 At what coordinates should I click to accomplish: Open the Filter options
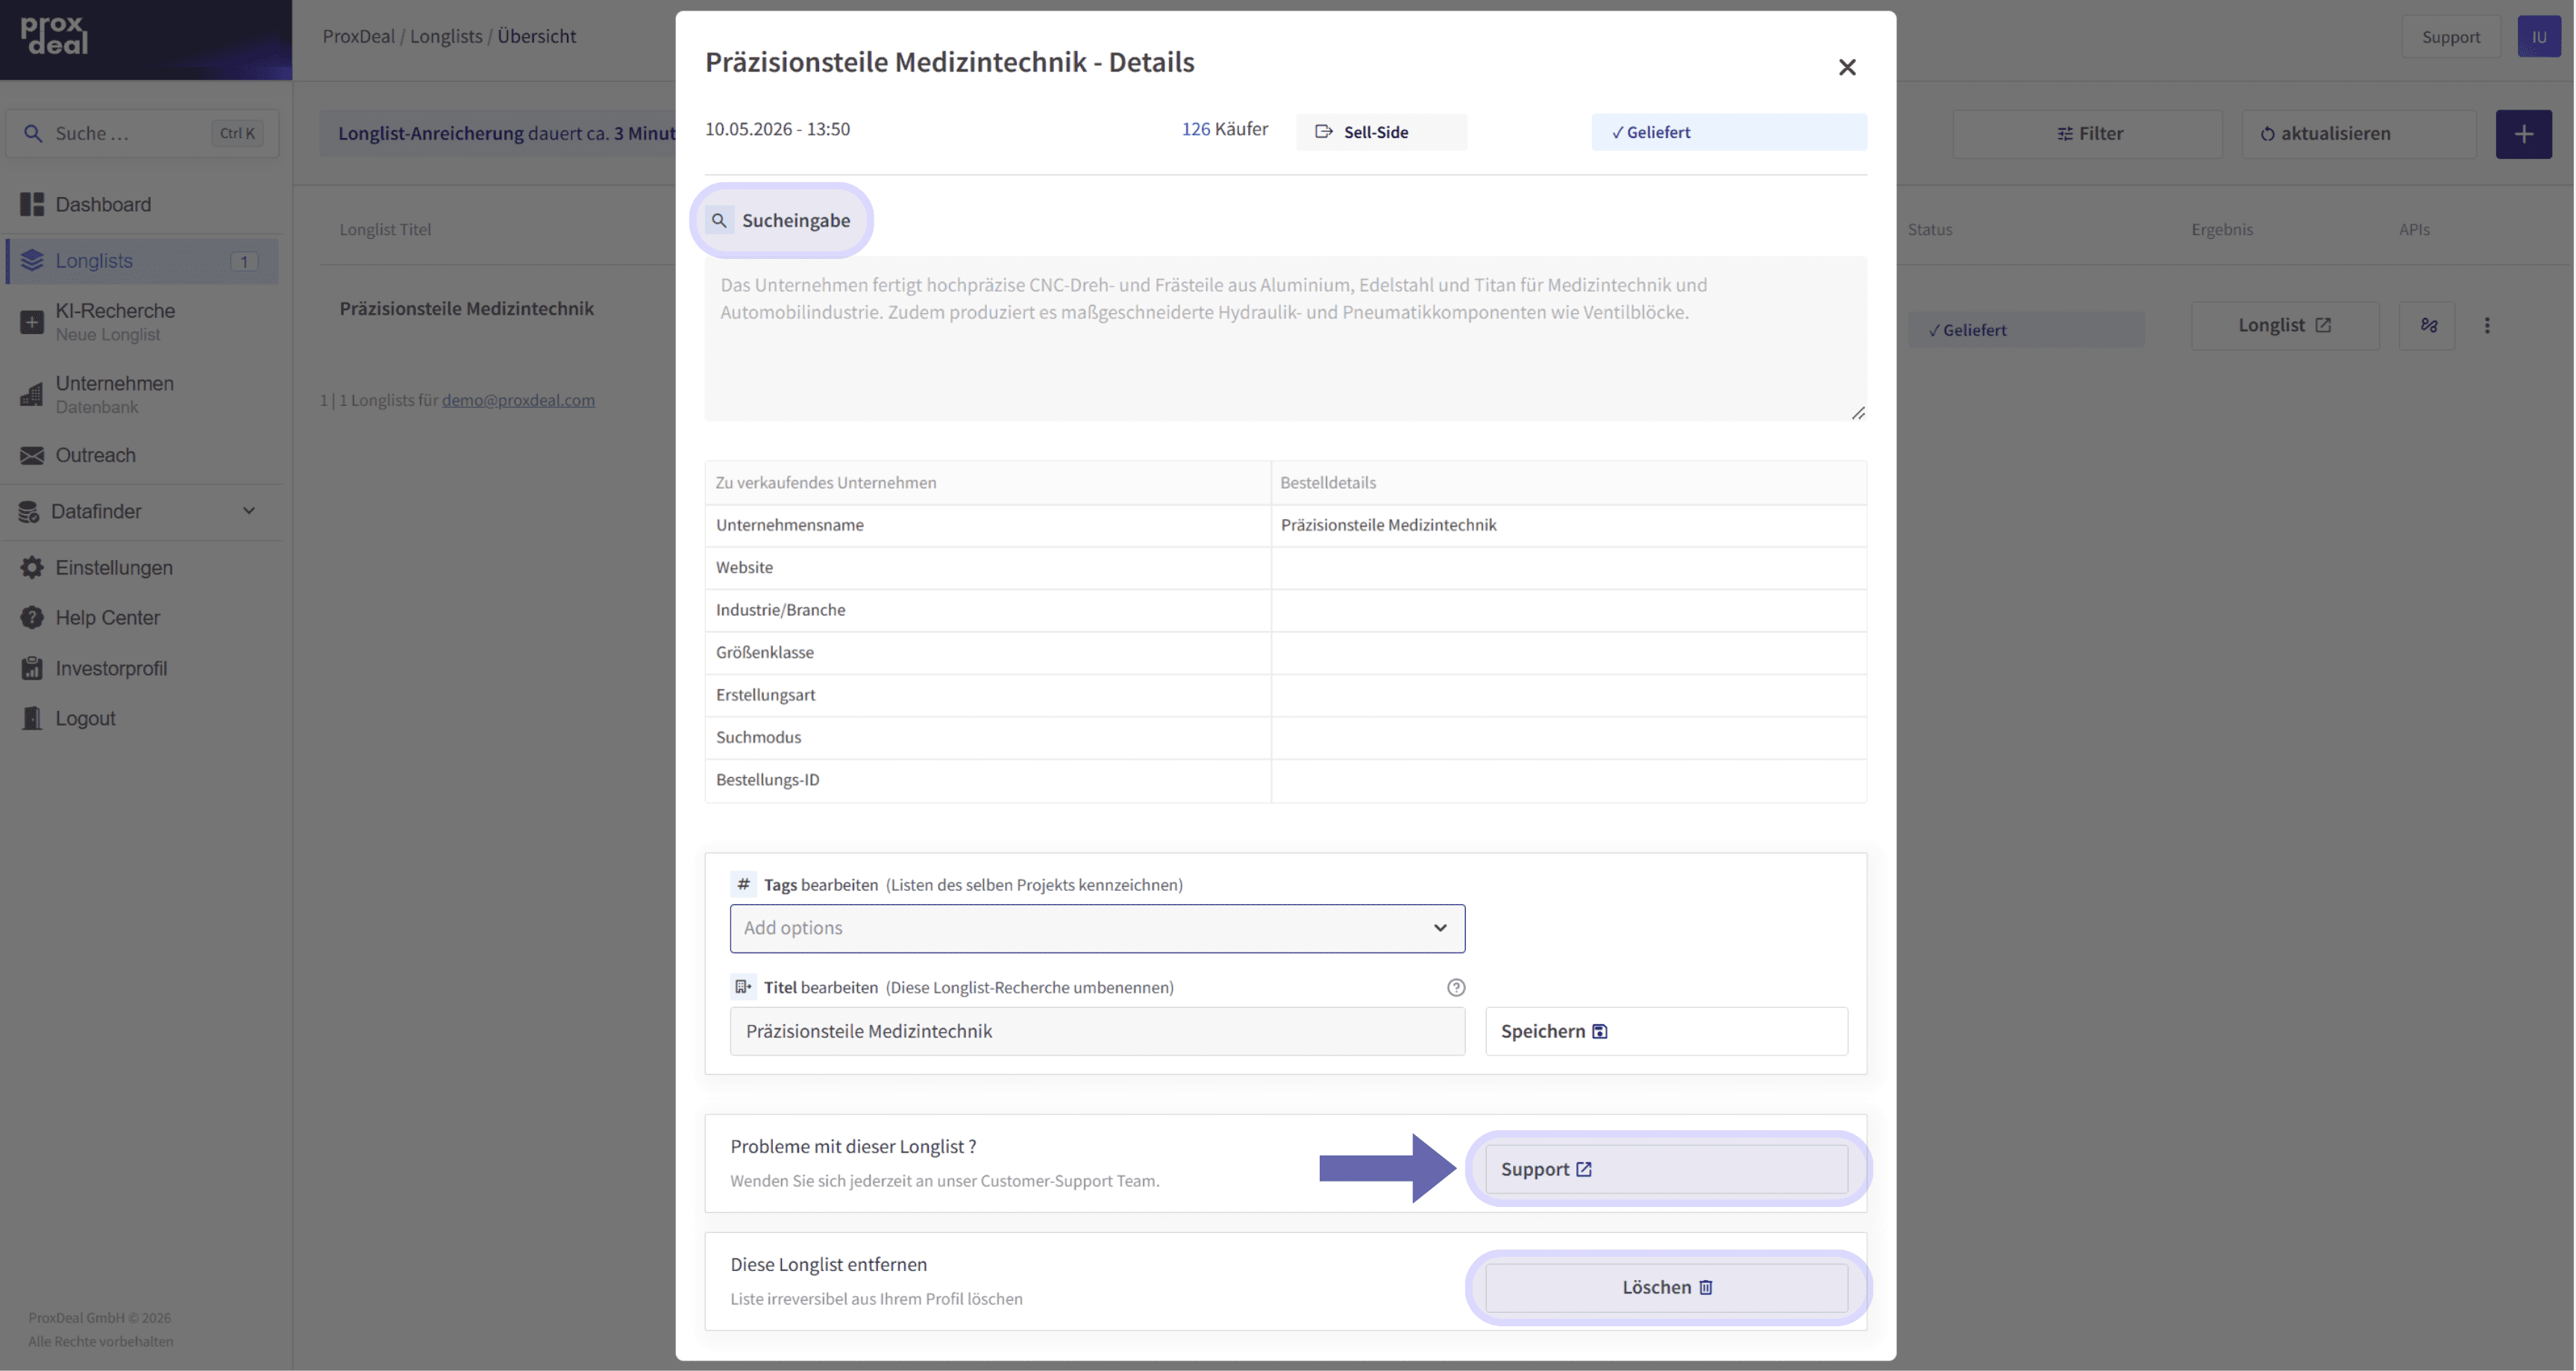pos(2087,134)
